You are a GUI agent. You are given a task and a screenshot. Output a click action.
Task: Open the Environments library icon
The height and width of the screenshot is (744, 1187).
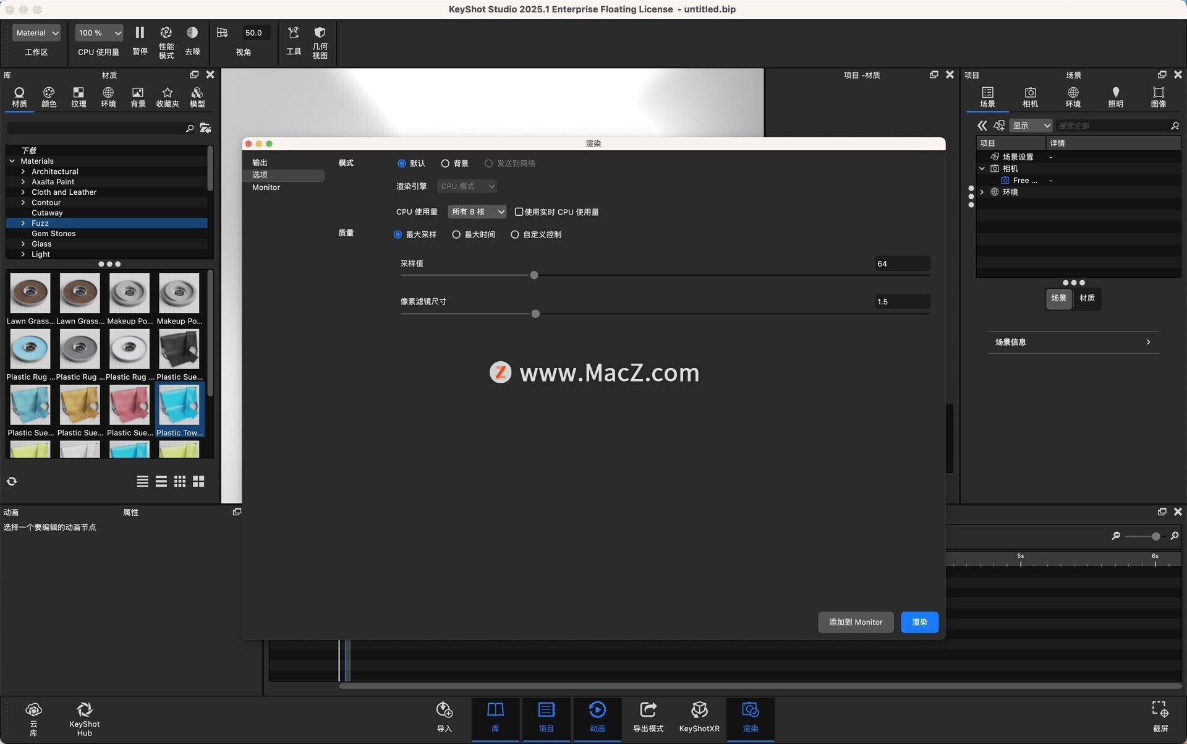click(108, 93)
